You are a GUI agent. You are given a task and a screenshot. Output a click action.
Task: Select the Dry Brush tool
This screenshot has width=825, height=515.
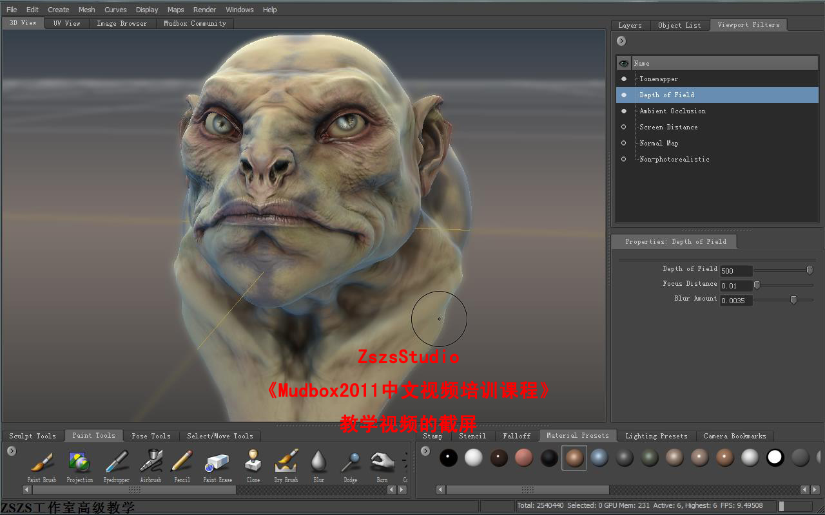pos(286,465)
